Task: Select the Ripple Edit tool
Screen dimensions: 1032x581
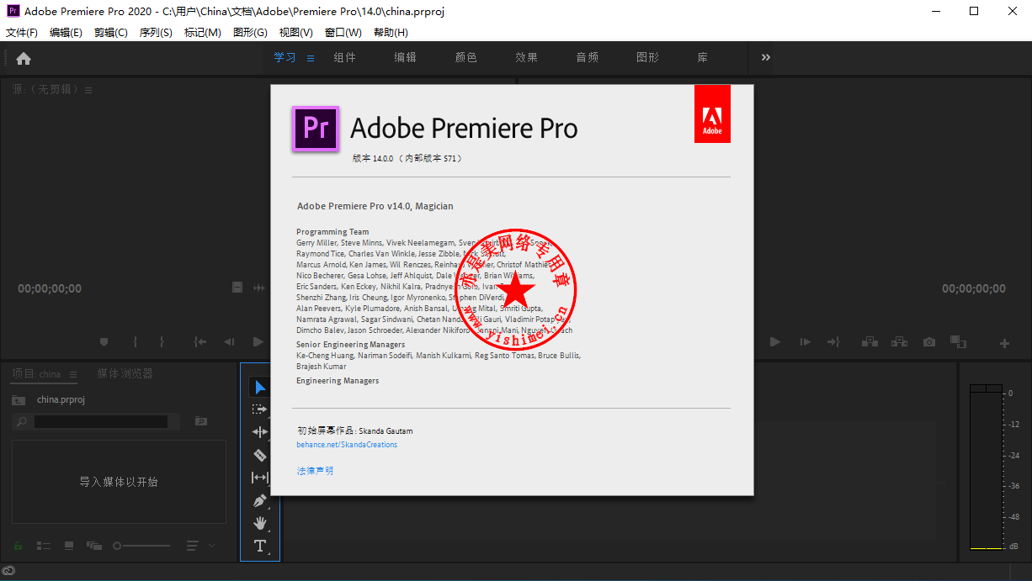Action: click(260, 432)
